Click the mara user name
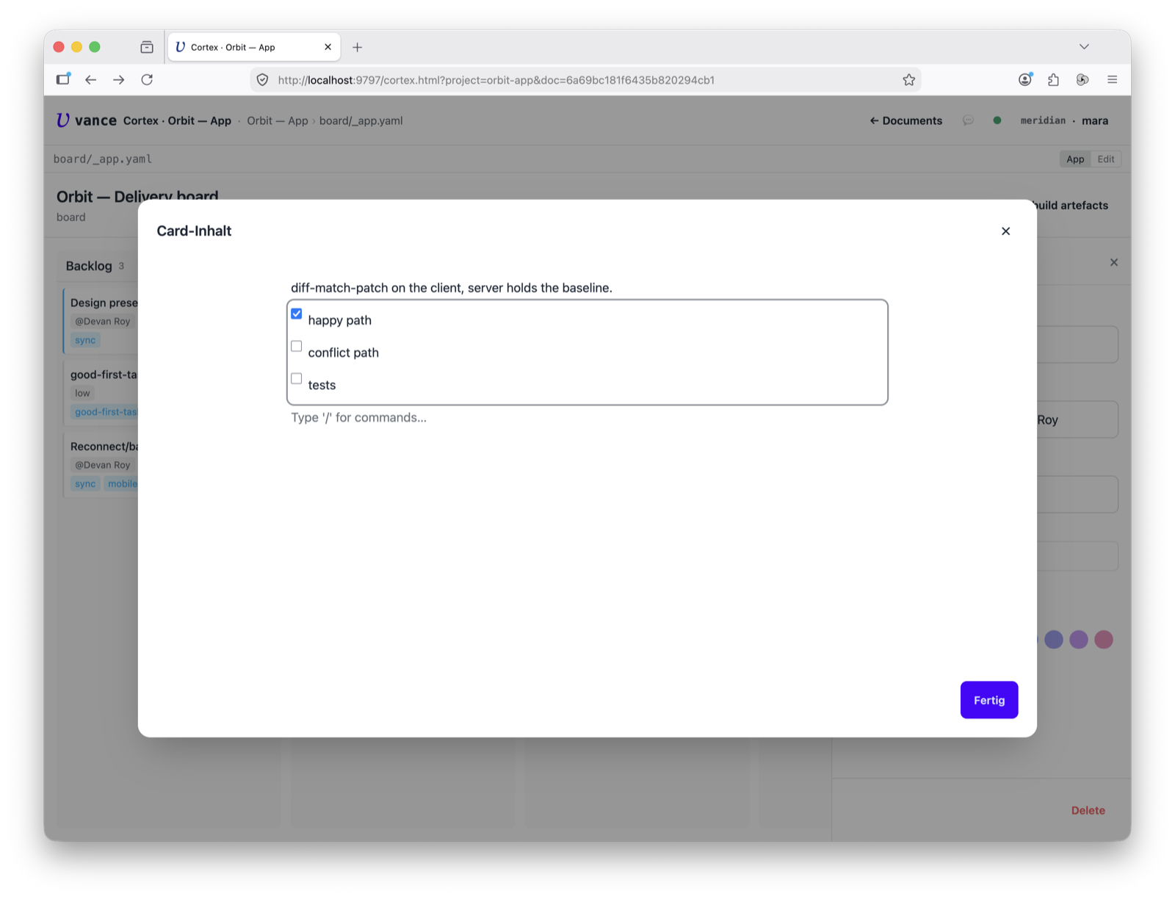1175x899 pixels. [x=1095, y=120]
